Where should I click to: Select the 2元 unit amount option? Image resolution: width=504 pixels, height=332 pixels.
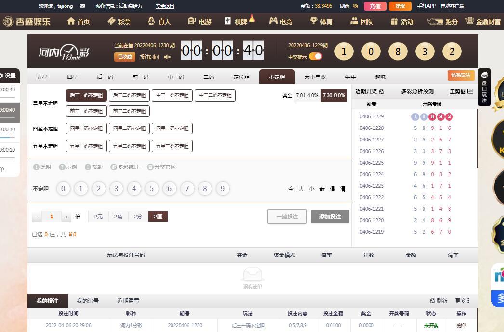pyautogui.click(x=98, y=217)
